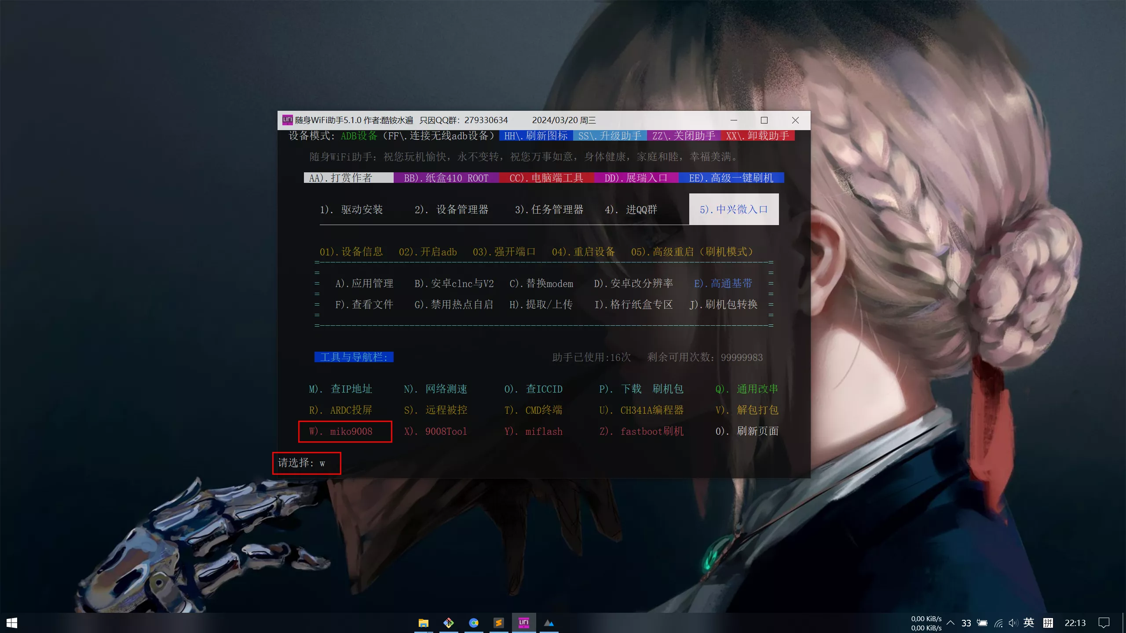Click the Windows Start button
This screenshot has width=1126, height=633.
pyautogui.click(x=12, y=623)
